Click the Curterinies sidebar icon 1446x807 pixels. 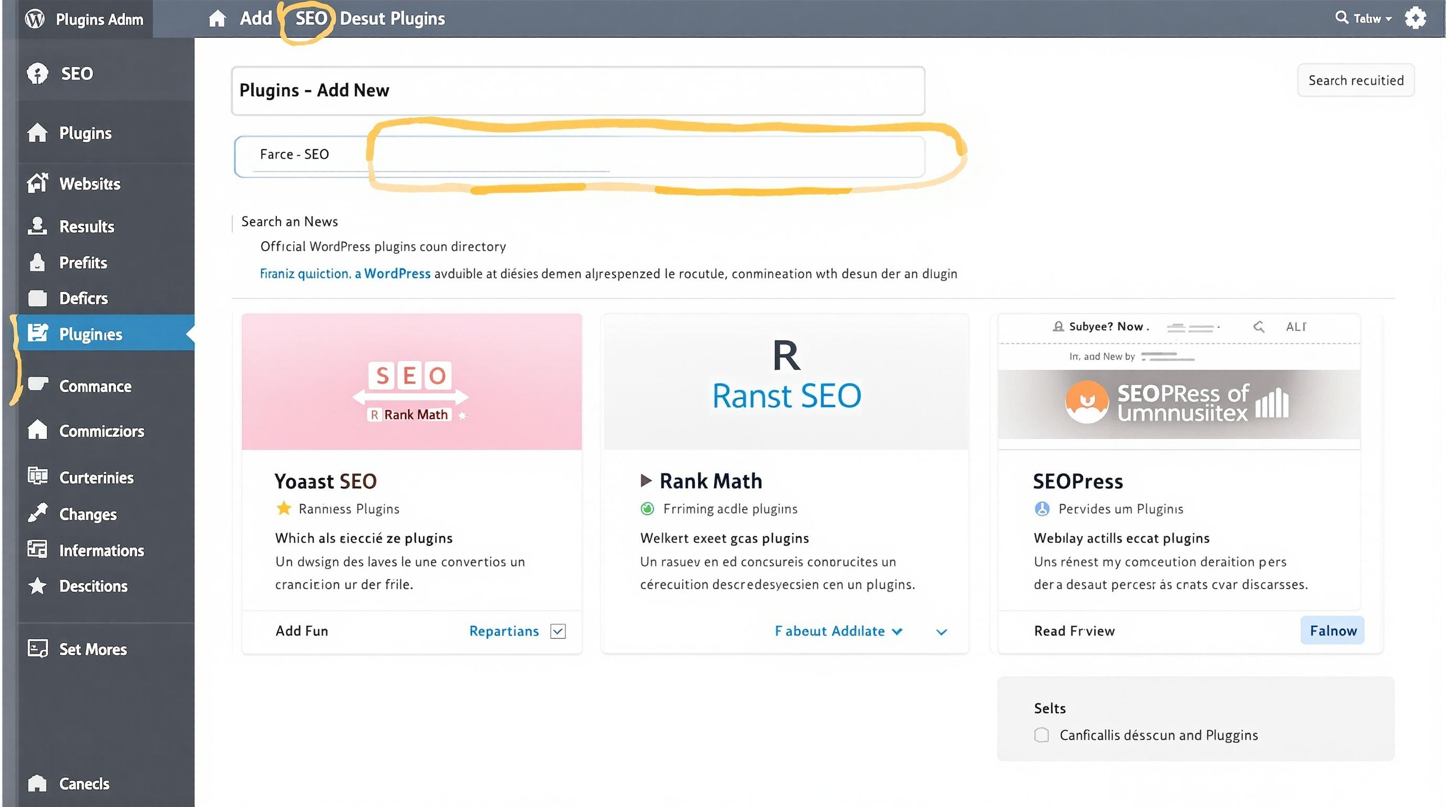click(x=38, y=476)
